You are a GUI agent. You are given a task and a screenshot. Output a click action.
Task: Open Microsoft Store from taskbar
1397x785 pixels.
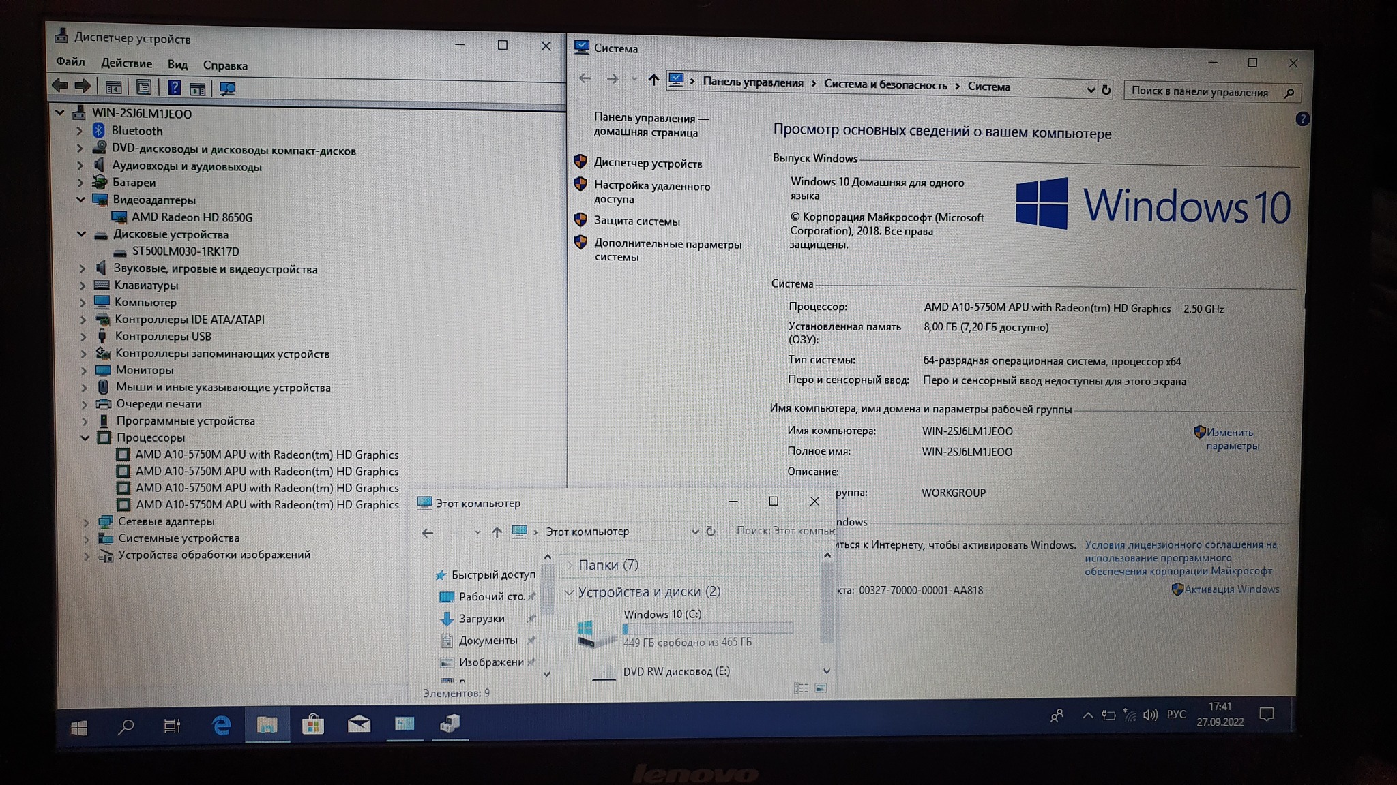coord(312,724)
